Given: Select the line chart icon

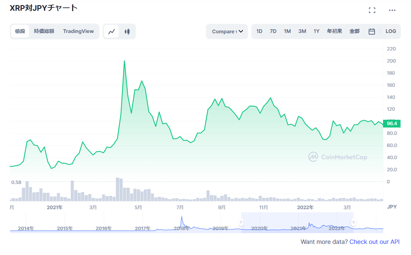Looking at the screenshot, I should pyautogui.click(x=112, y=31).
